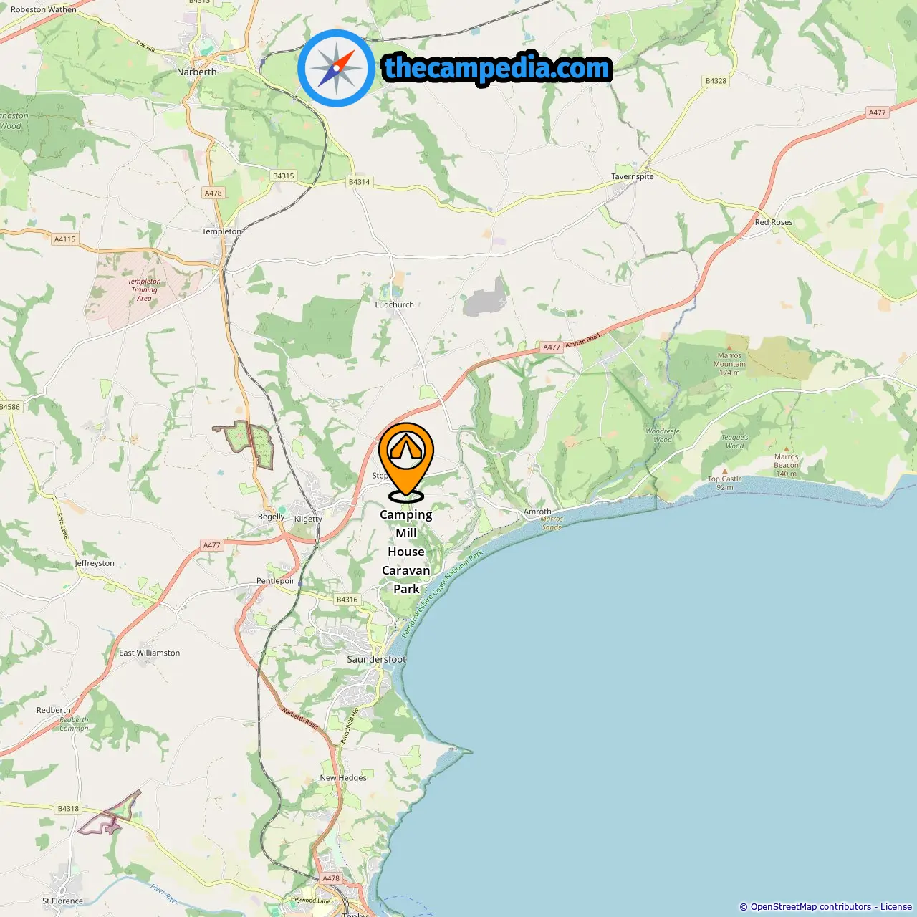Select the Saundersfoot town label

(376, 659)
